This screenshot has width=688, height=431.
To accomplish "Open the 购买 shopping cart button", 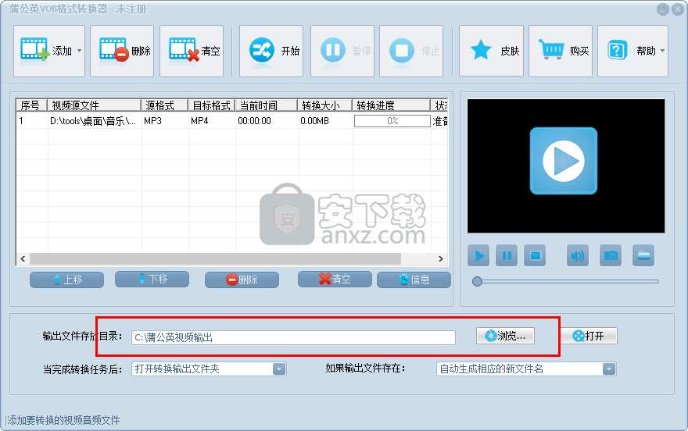I will [x=561, y=51].
